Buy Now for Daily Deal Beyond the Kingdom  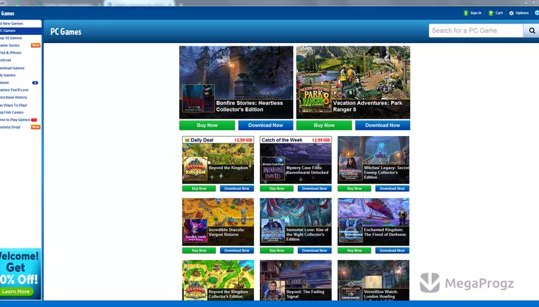pos(199,189)
